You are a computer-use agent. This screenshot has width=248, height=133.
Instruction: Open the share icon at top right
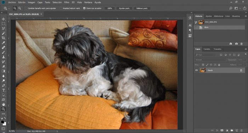[x=245, y=8]
